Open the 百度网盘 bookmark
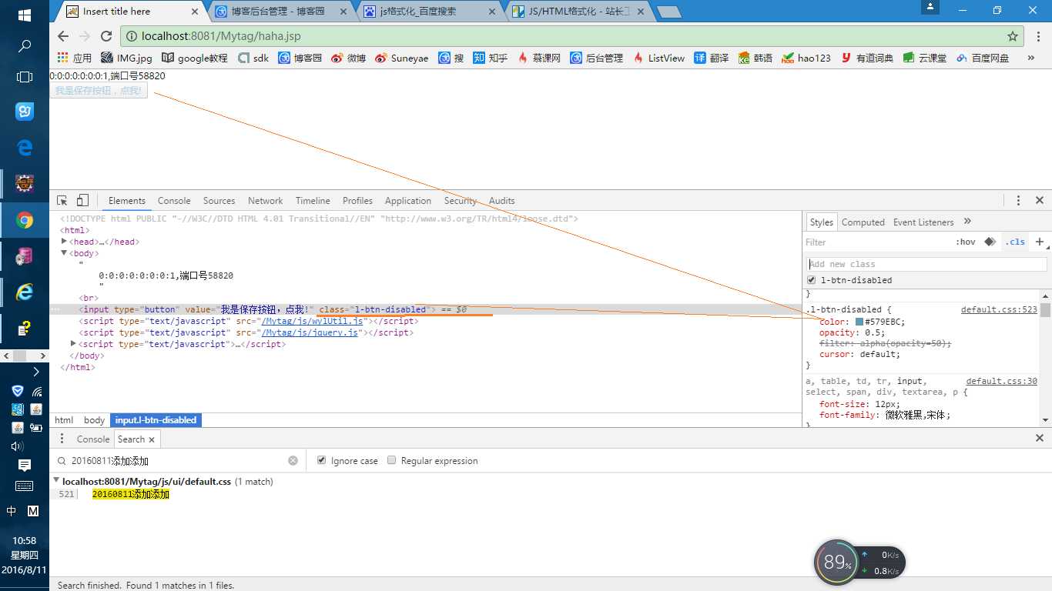Viewport: 1052px width, 591px height. click(983, 58)
